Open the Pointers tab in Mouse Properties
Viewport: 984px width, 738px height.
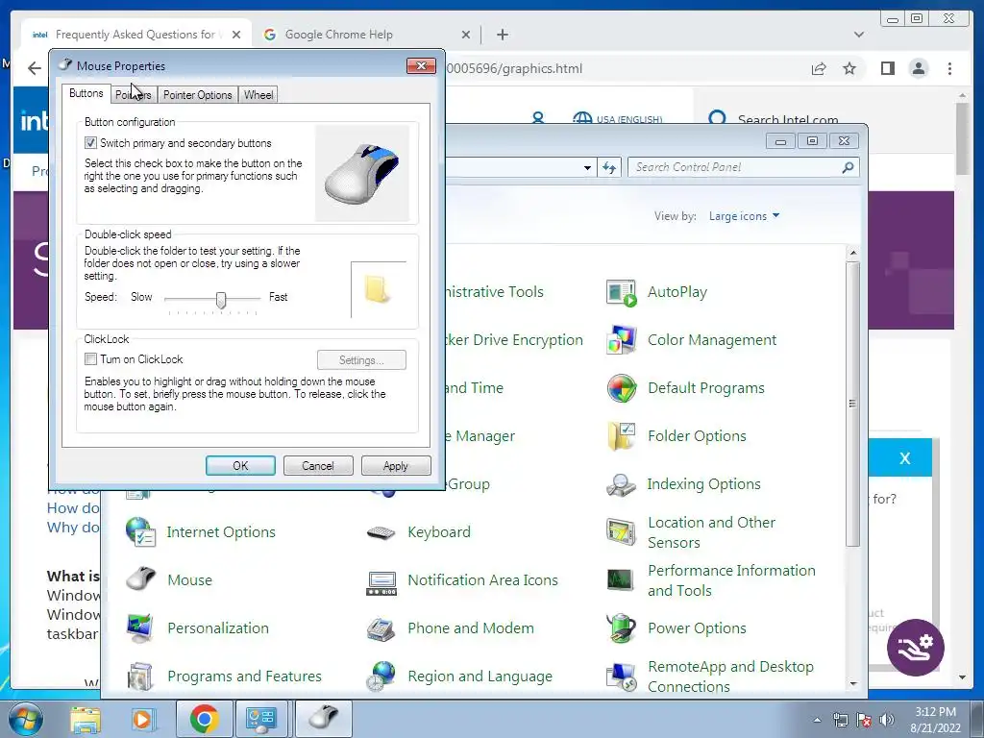pyautogui.click(x=133, y=95)
